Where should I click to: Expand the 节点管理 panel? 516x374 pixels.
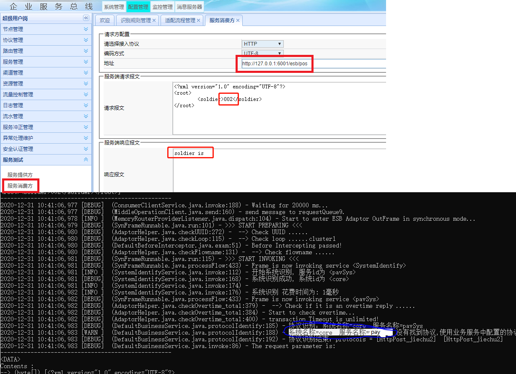point(86,29)
